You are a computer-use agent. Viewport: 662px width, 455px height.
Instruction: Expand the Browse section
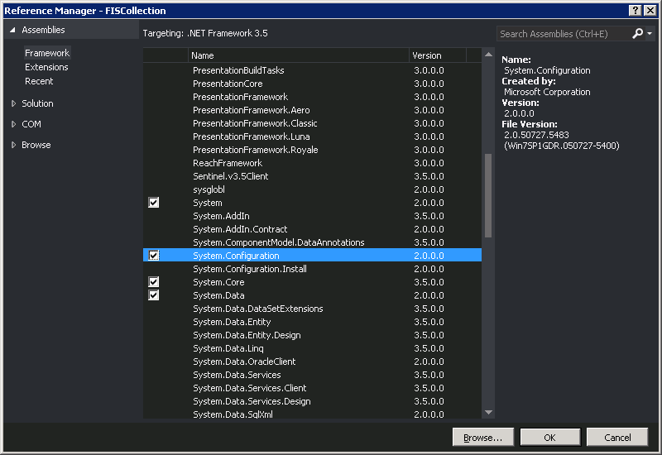[x=13, y=145]
